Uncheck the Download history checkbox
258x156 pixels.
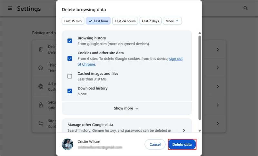(70, 91)
